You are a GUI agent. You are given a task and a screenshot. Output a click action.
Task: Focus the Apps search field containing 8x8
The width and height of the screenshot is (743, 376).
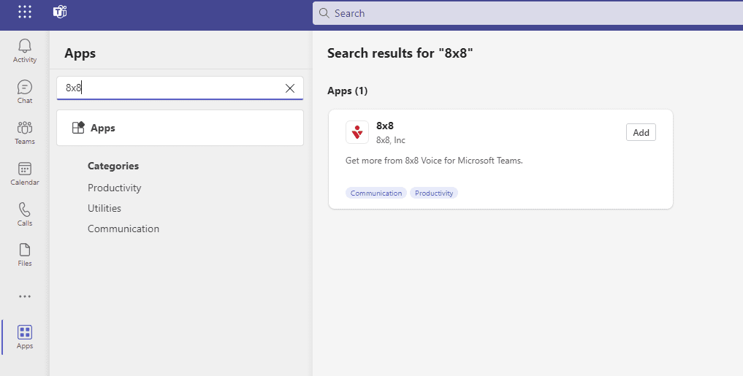point(180,88)
